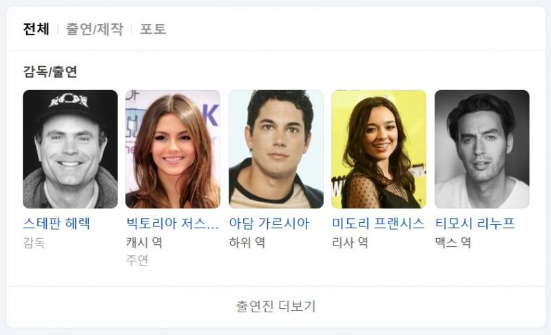Click photo above 티모시 리누프 caption
Image resolution: width=551 pixels, height=335 pixels.
coord(482,149)
